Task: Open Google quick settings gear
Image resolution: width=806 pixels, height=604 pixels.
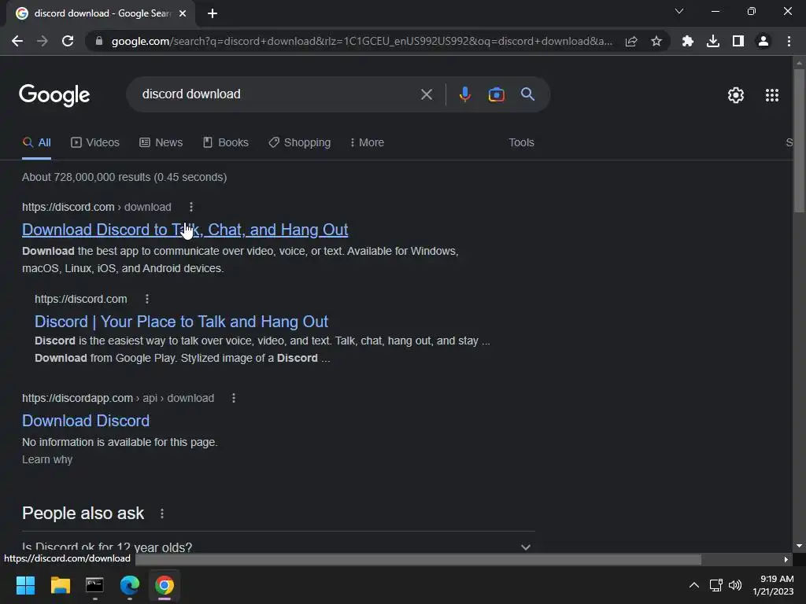Action: click(x=736, y=95)
